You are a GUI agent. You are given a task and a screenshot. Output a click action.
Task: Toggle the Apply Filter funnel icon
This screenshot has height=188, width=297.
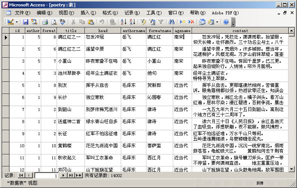coord(161,22)
